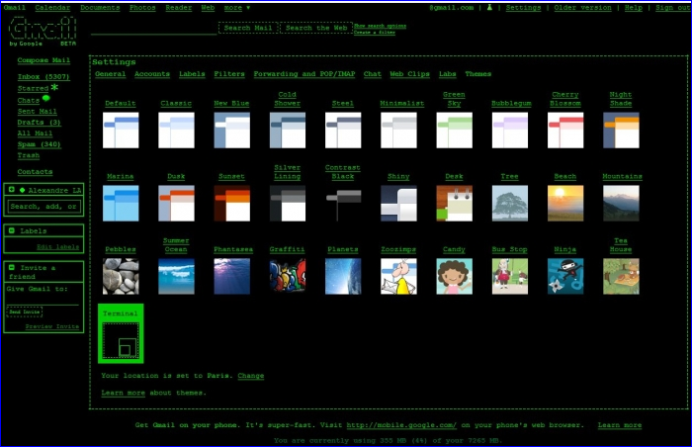Select the Zoozimps theme thumbnail
This screenshot has height=447, width=692.
pyautogui.click(x=398, y=277)
